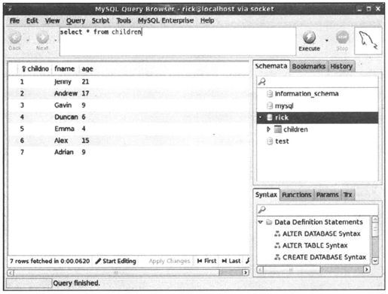Open the Execute dropdown arrow

(327, 41)
